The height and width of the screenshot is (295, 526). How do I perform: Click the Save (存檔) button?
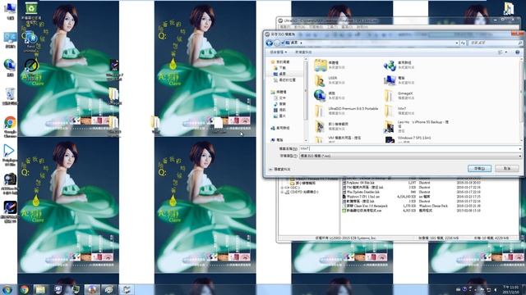[x=479, y=169]
